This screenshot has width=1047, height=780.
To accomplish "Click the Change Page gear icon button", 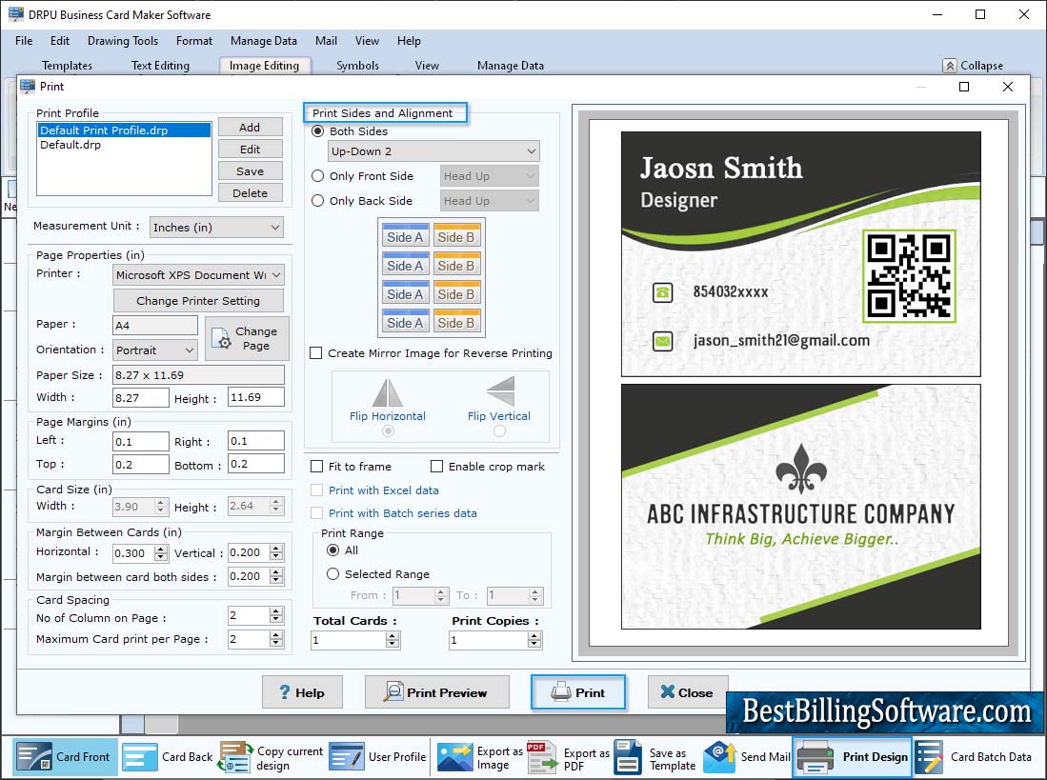I will click(247, 338).
